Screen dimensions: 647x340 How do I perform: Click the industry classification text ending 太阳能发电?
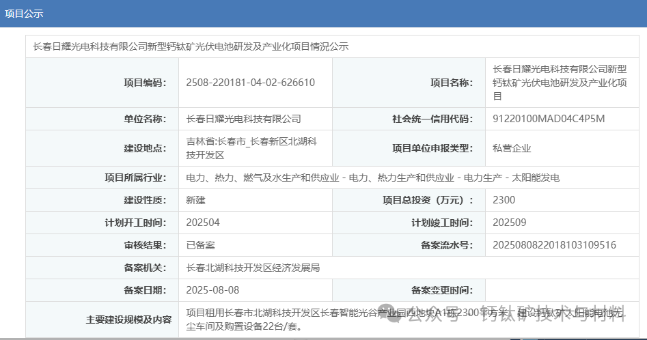(x=372, y=178)
